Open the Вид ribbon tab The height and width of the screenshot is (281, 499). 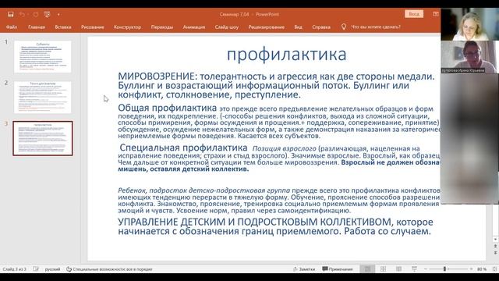(x=298, y=27)
